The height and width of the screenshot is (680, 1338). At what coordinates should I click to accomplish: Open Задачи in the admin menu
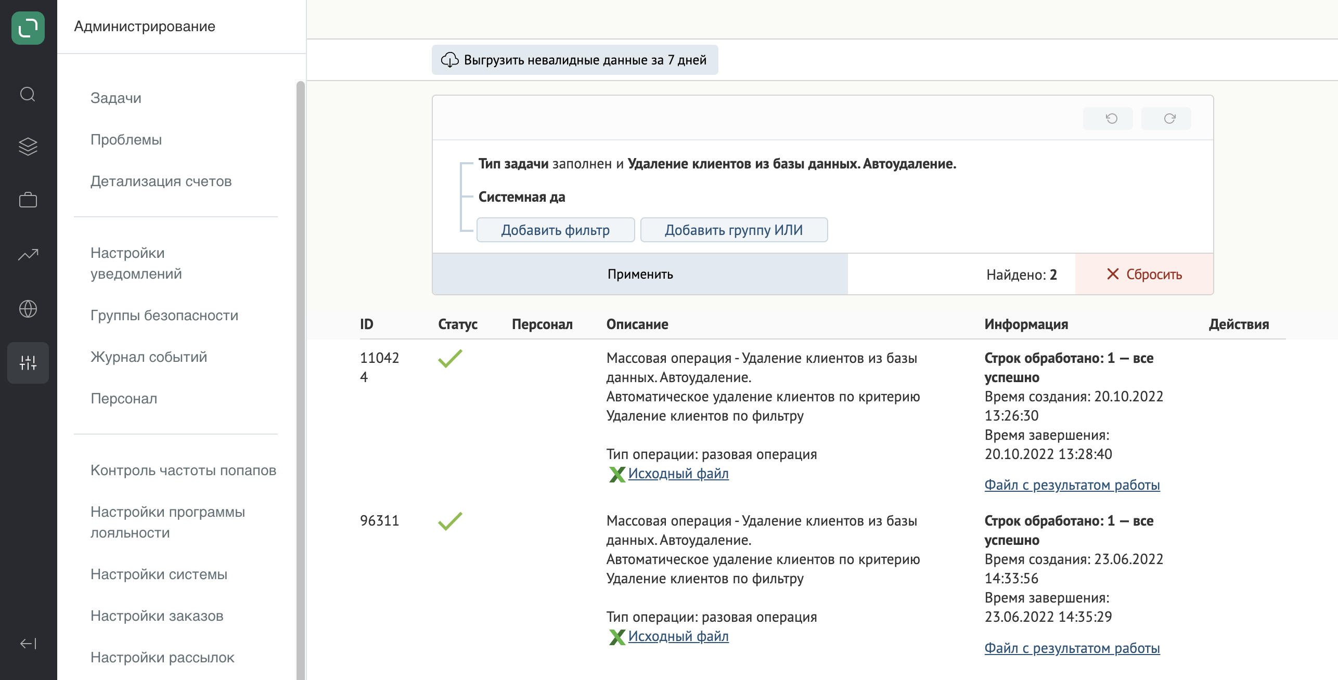point(116,98)
